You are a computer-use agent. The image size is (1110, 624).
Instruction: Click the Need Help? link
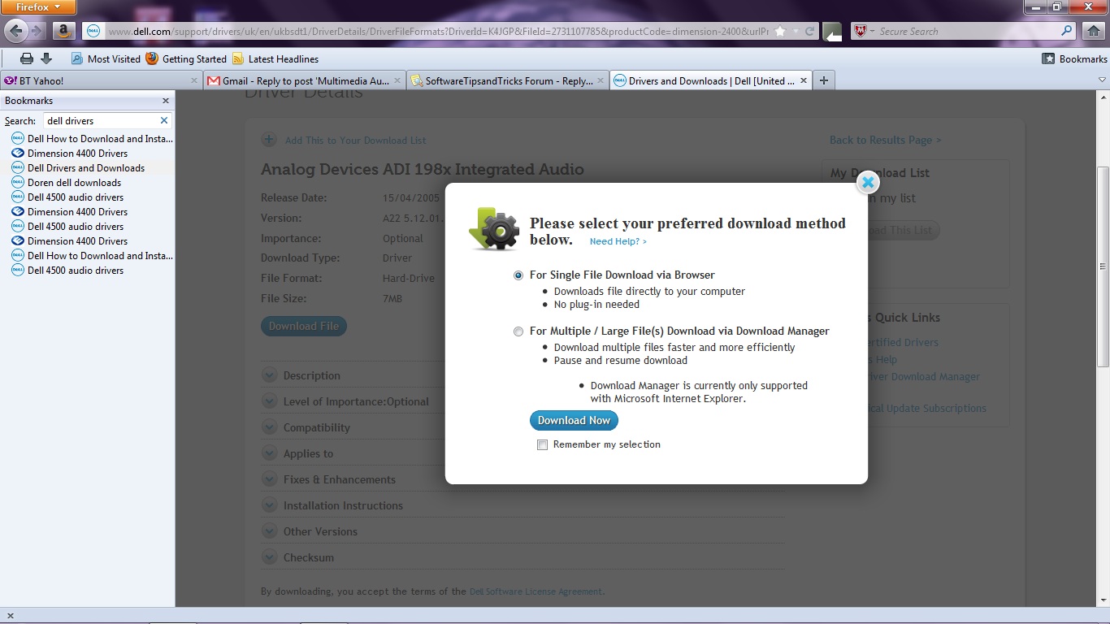coord(618,241)
